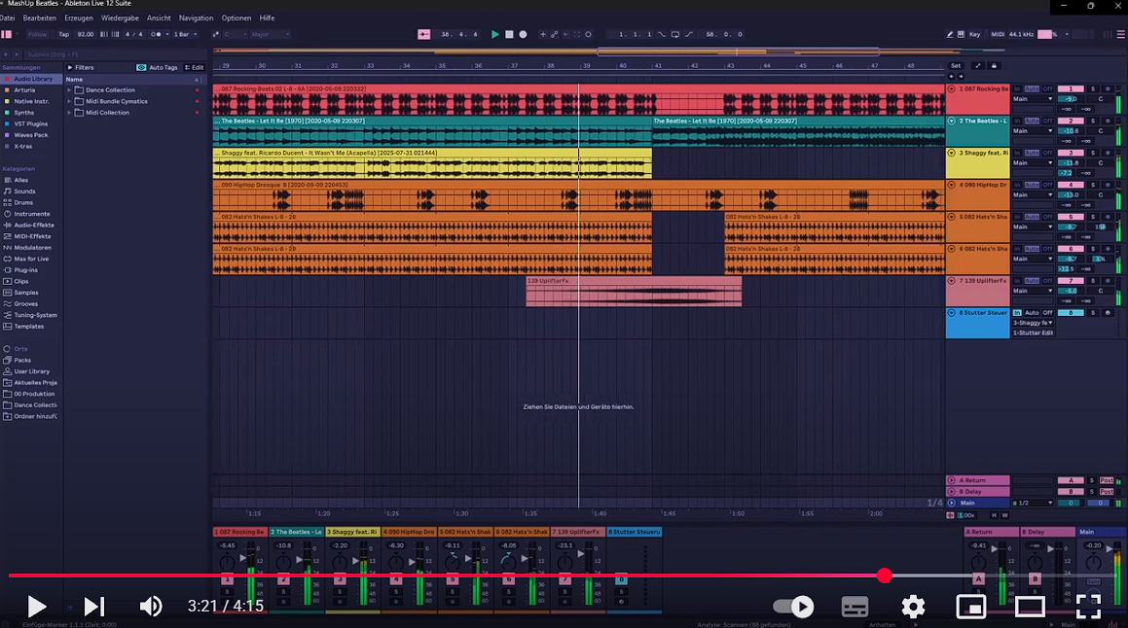Open YouTube settings gear
Screen dimensions: 1128x628
[x=912, y=608]
